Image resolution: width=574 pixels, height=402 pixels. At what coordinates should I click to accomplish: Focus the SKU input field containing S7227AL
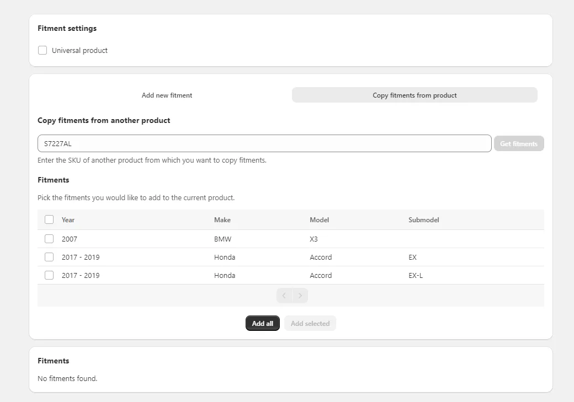point(264,143)
